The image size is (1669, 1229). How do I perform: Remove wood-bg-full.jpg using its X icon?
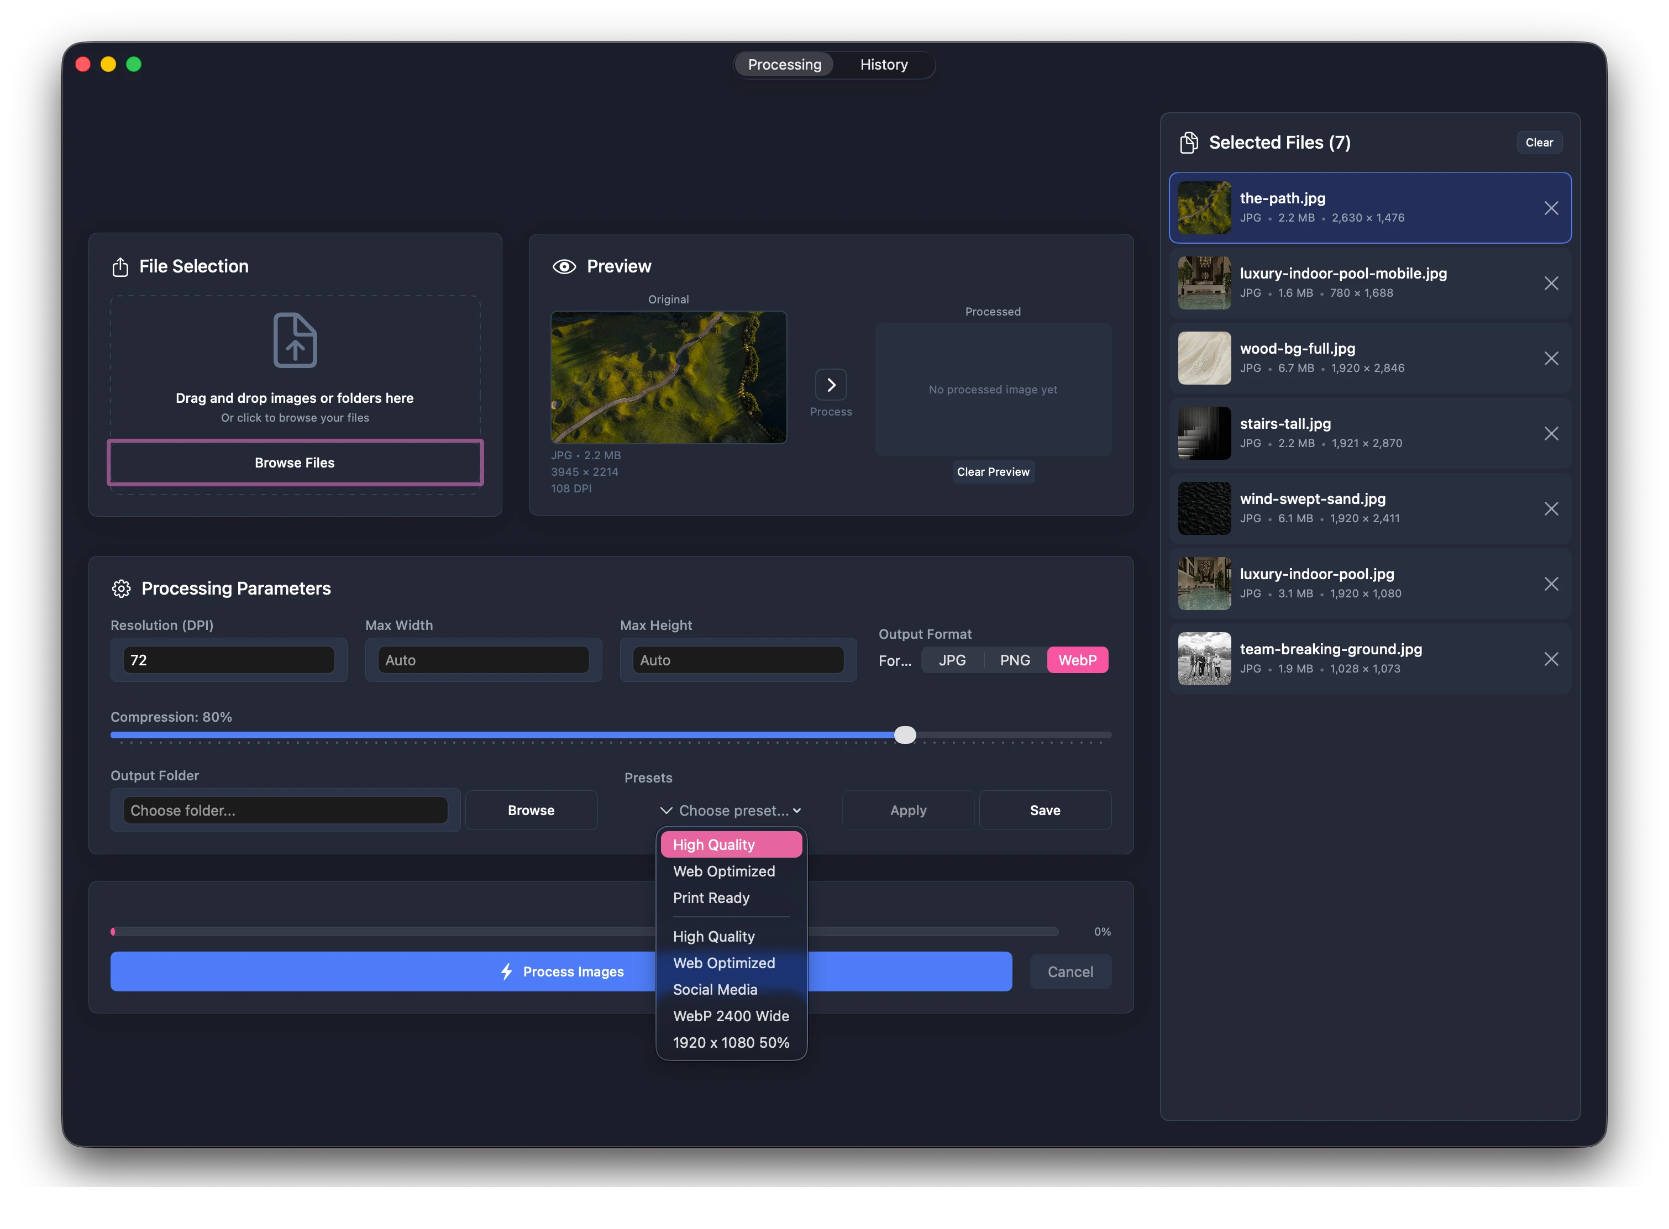pos(1552,359)
